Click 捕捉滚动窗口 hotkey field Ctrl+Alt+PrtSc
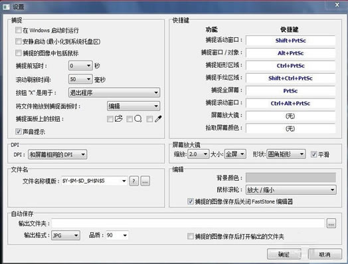348x264 pixels. (x=290, y=103)
